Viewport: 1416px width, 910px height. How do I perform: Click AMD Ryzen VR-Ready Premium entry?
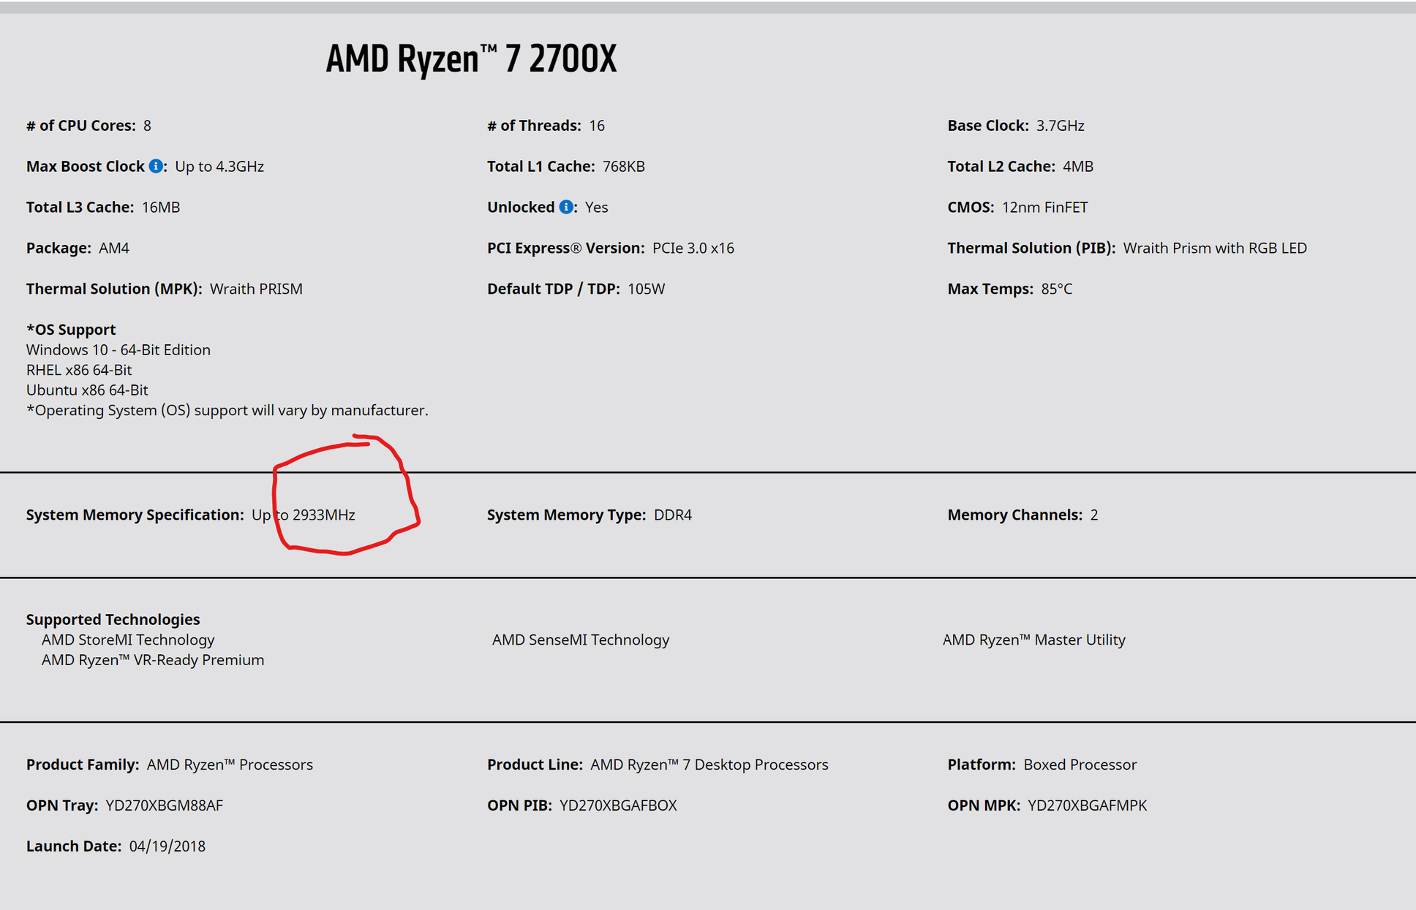pyautogui.click(x=152, y=660)
